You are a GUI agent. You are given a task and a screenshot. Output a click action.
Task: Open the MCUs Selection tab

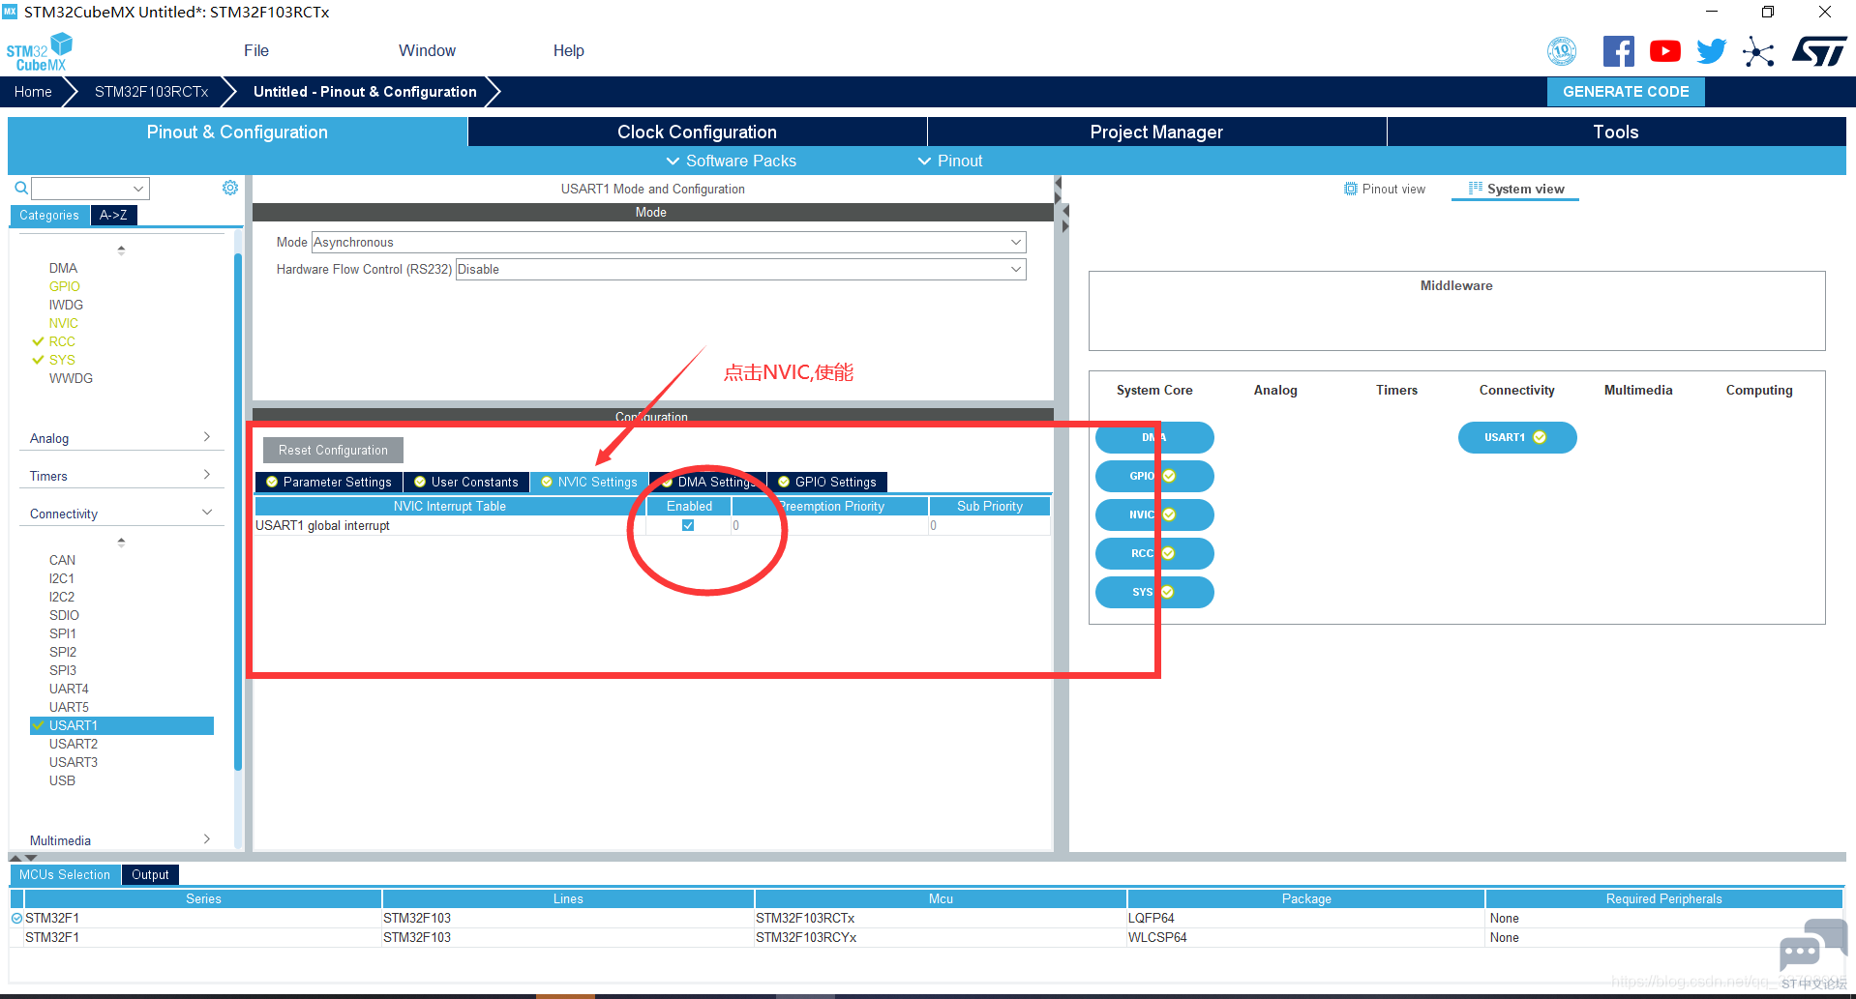click(65, 874)
